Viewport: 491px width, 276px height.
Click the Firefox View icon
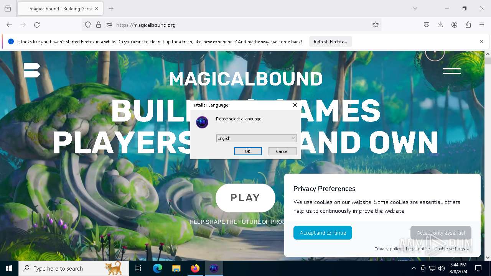pyautogui.click(x=8, y=8)
